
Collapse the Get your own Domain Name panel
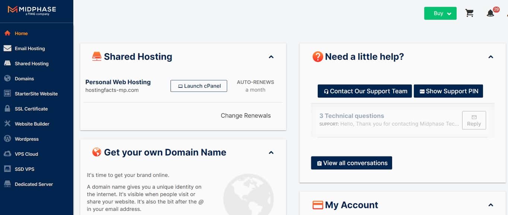(271, 153)
